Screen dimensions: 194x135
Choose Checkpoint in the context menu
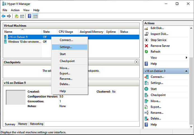tap(69, 61)
